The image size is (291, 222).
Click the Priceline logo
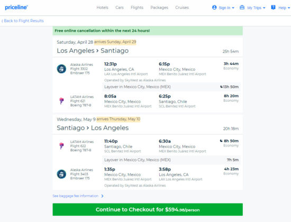(x=16, y=7)
